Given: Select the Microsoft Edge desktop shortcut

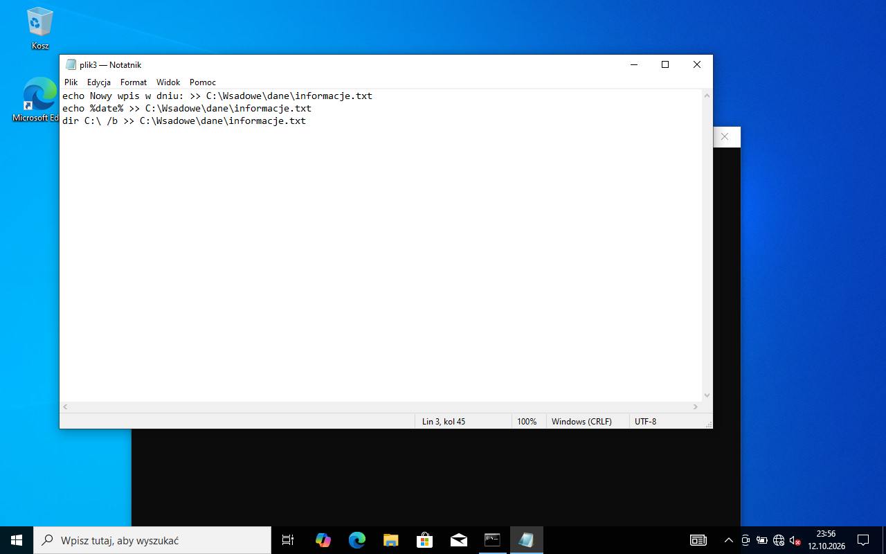Looking at the screenshot, I should click(36, 100).
